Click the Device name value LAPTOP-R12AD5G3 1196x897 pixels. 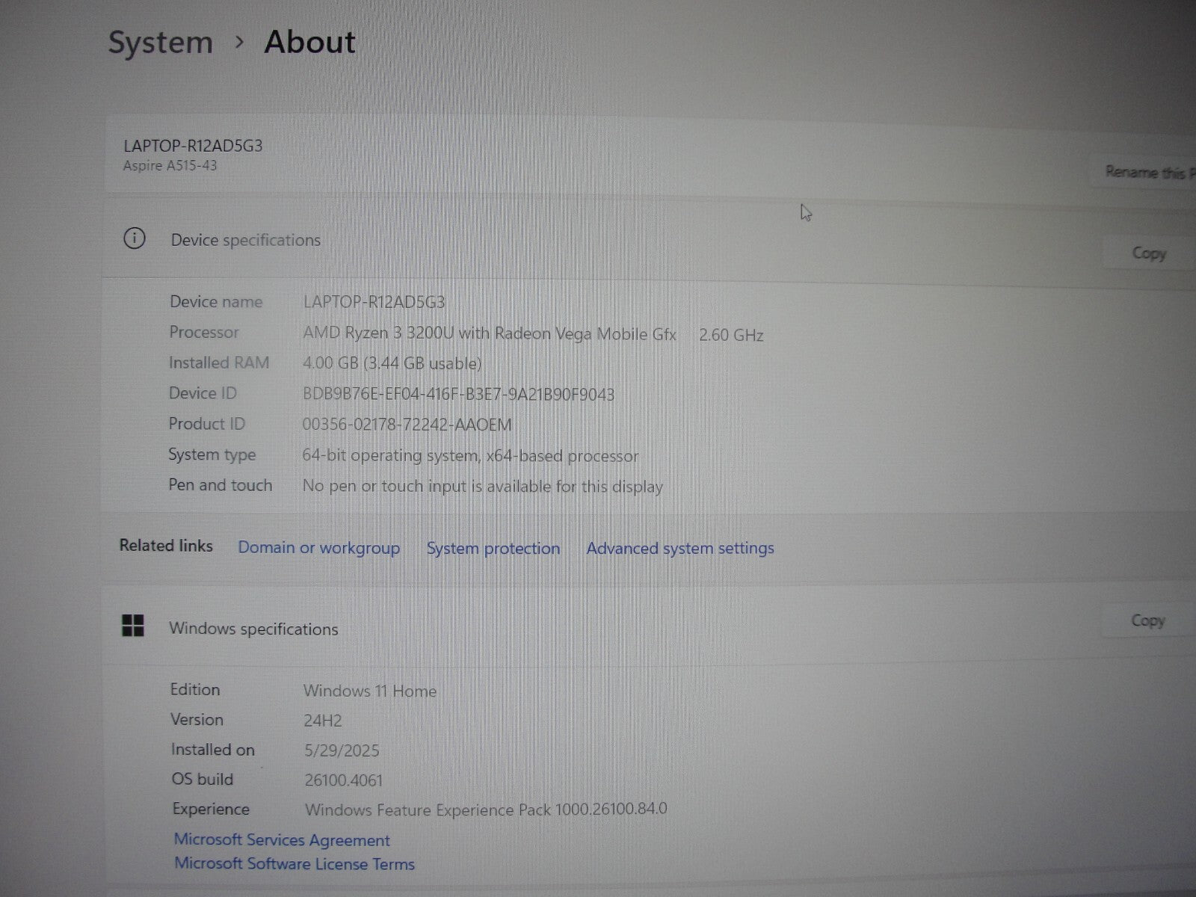[374, 302]
